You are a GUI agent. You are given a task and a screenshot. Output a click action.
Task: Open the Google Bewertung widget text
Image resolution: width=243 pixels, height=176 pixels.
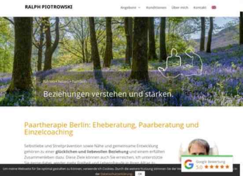[x=210, y=162]
